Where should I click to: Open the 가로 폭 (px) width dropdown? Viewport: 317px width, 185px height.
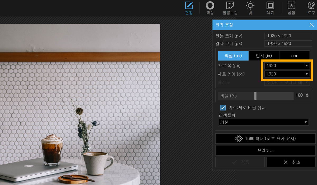pyautogui.click(x=287, y=66)
